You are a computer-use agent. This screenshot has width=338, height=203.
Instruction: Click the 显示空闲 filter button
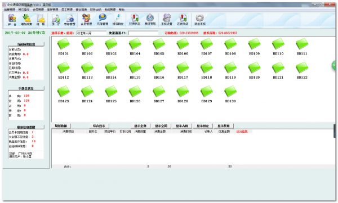coord(161,126)
